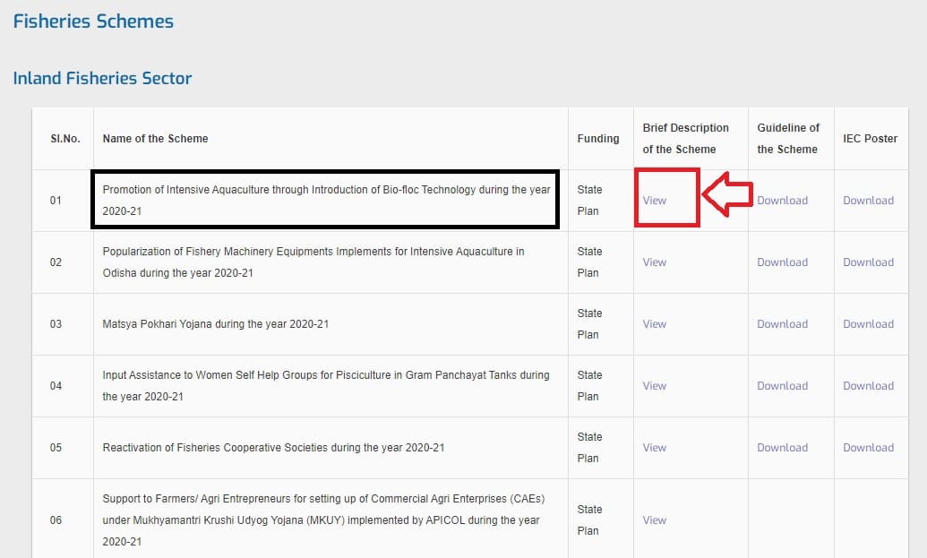Download Fisheries Cooperative Societies guideline
This screenshot has width=927, height=558.
pyautogui.click(x=782, y=448)
